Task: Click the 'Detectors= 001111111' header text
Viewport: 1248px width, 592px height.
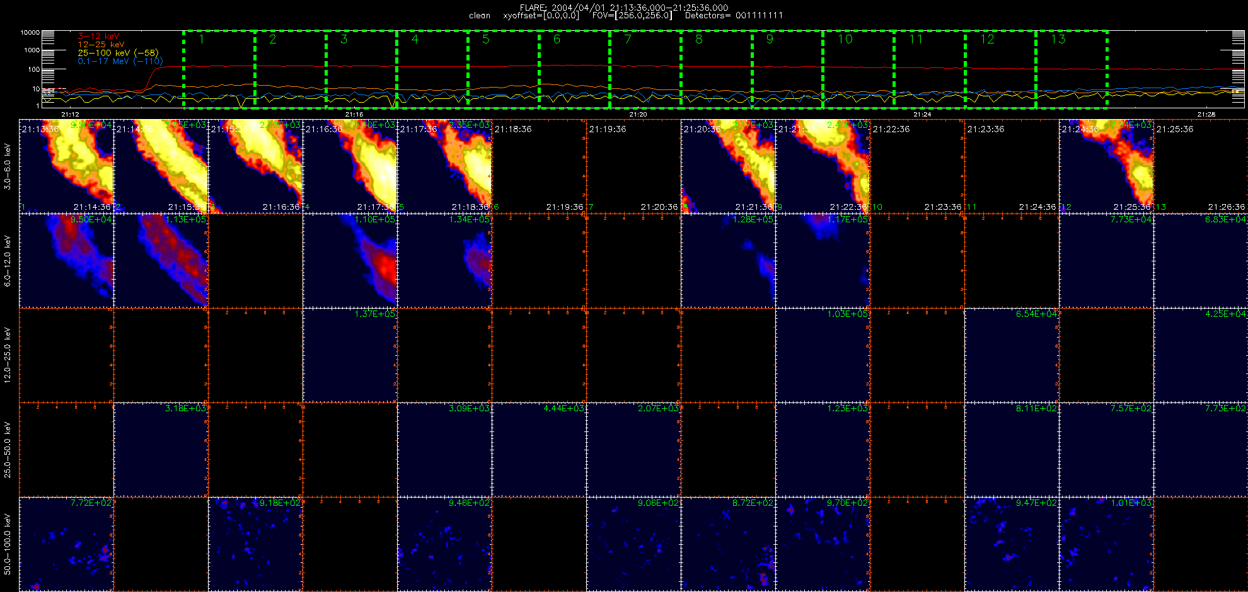Action: (x=734, y=16)
